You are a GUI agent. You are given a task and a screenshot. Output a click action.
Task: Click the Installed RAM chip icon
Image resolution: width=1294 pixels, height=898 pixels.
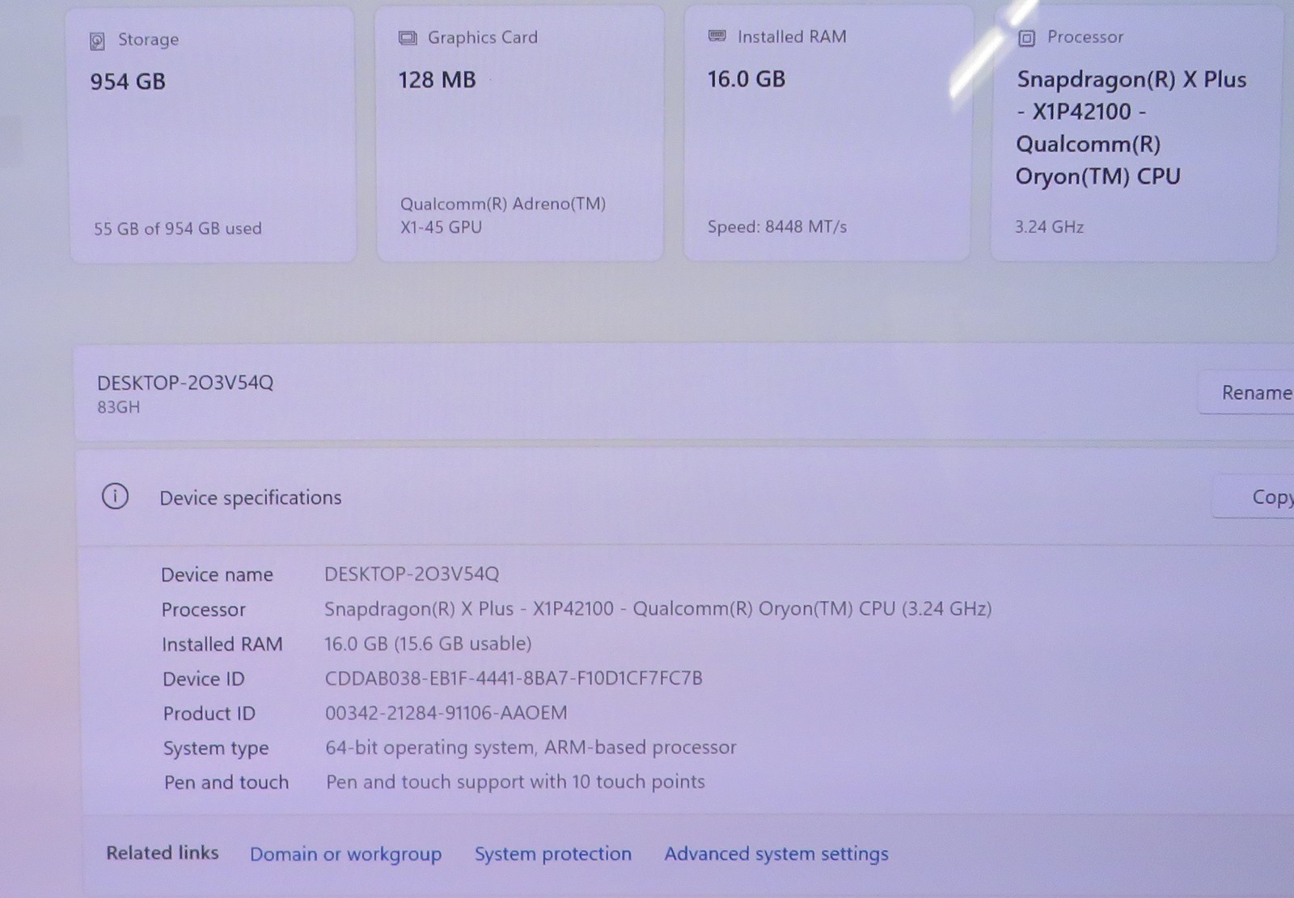point(717,36)
